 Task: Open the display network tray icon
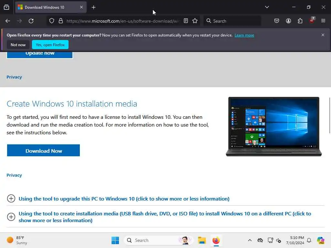pos(270,240)
